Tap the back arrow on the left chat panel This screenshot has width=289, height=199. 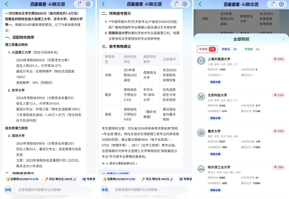(x=6, y=4)
